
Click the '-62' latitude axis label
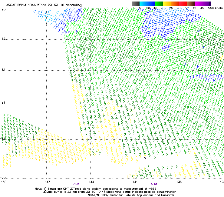point(3,39)
